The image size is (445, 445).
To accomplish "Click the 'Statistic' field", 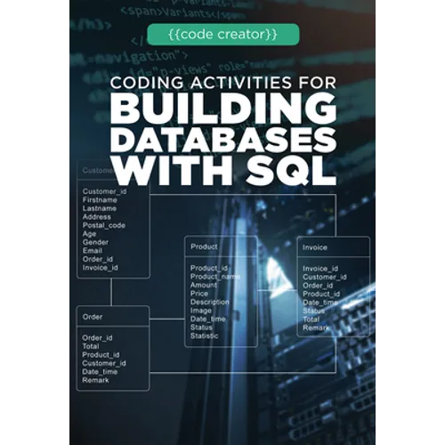I will pyautogui.click(x=204, y=336).
